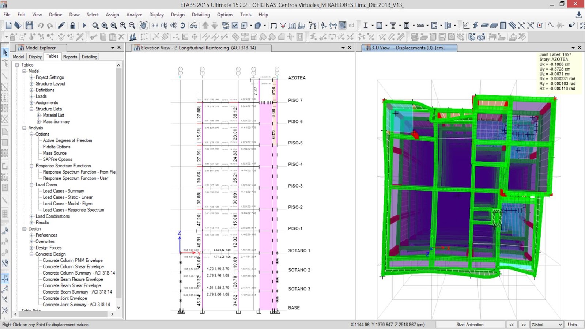
Task: Toggle Set Display Options checkbox icon
Action: (235, 25)
